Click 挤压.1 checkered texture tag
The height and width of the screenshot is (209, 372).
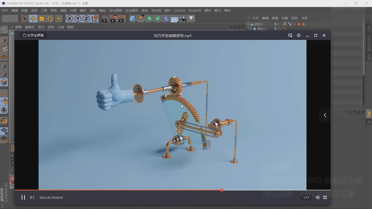(x=285, y=24)
